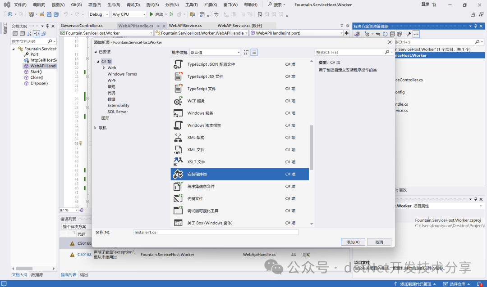Expand the Web category node

(104, 68)
